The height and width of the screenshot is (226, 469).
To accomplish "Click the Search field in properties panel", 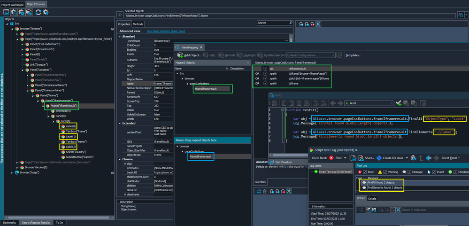I will (x=273, y=23).
